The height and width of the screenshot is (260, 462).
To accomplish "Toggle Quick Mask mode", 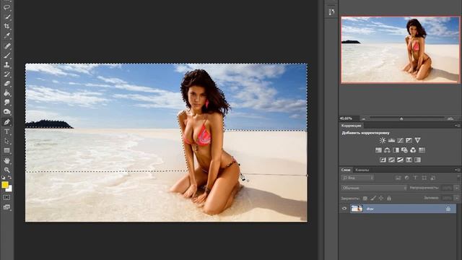I will coord(6,197).
